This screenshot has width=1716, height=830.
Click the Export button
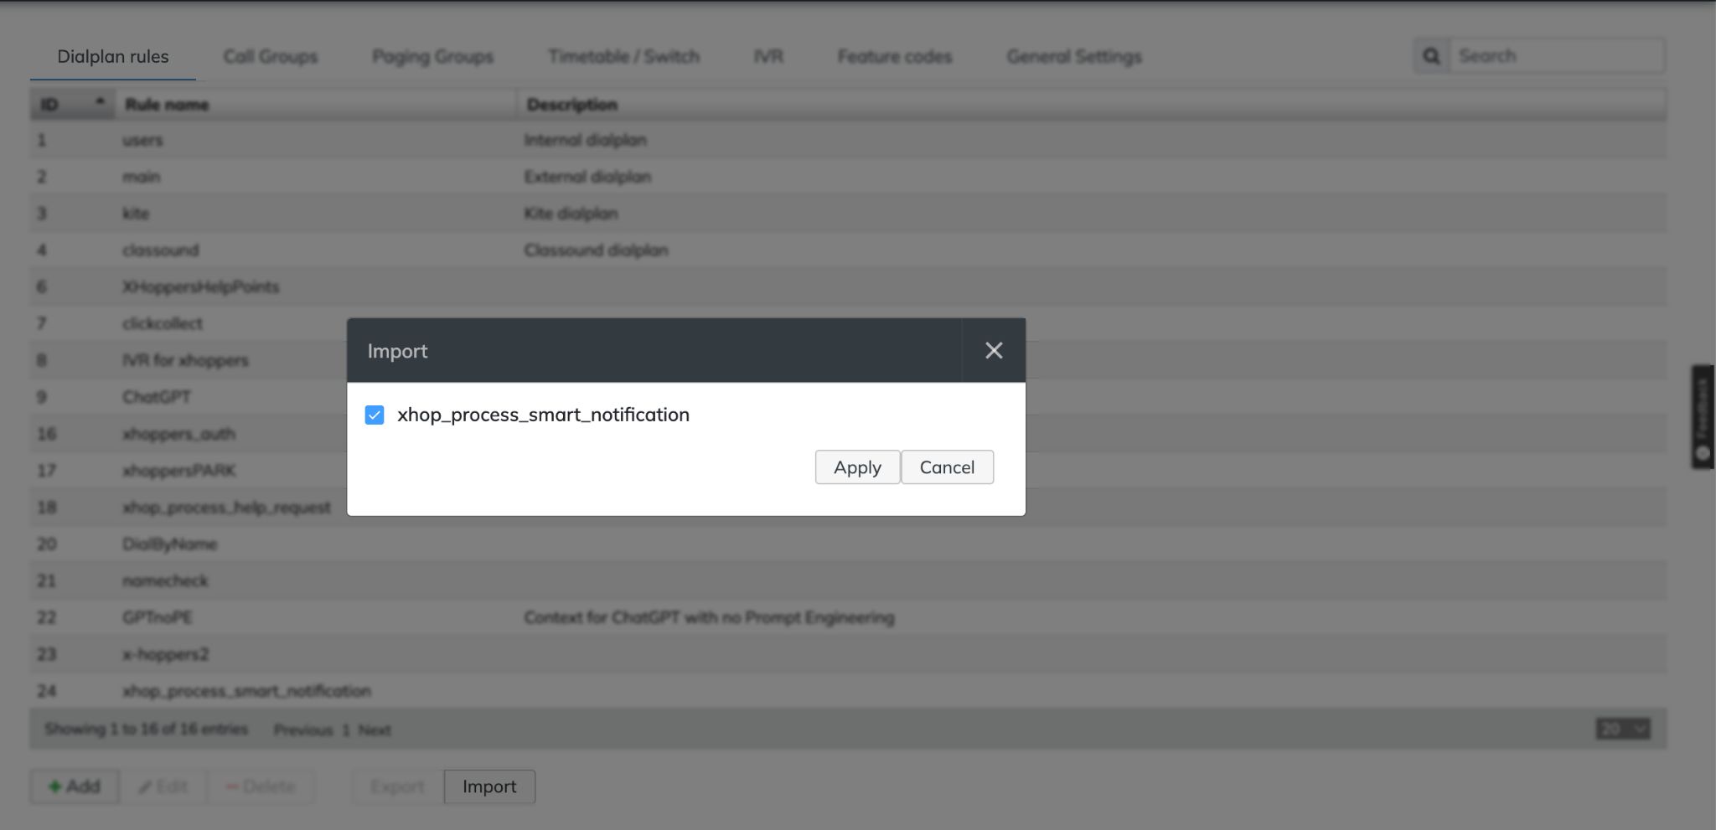point(397,786)
